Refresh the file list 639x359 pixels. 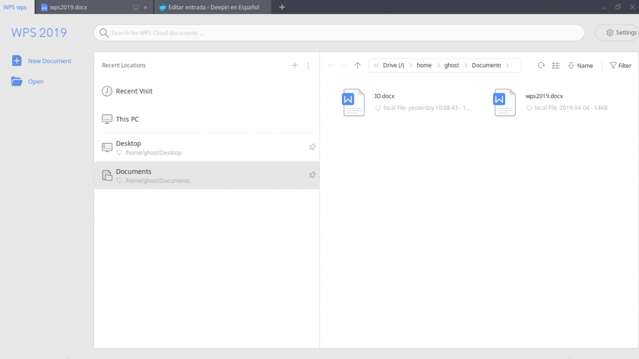click(x=541, y=65)
